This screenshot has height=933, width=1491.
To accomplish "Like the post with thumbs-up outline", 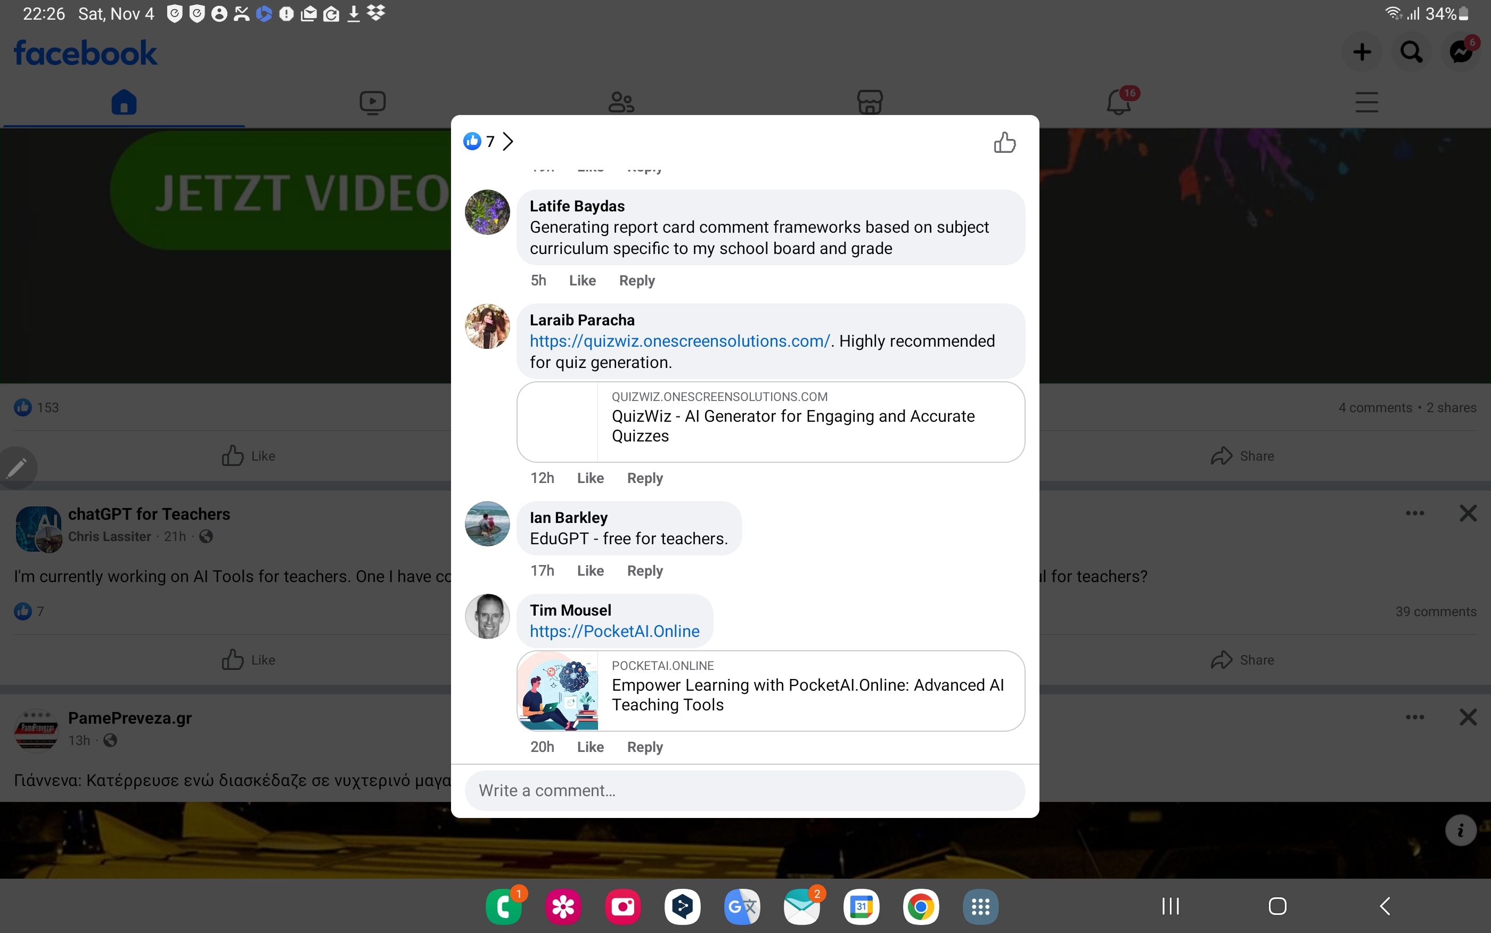I will [x=1004, y=143].
